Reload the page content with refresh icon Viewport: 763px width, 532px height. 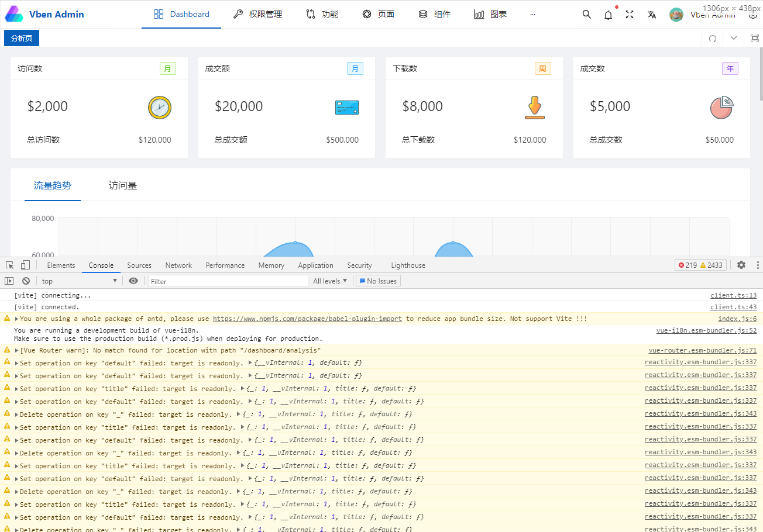tap(712, 37)
